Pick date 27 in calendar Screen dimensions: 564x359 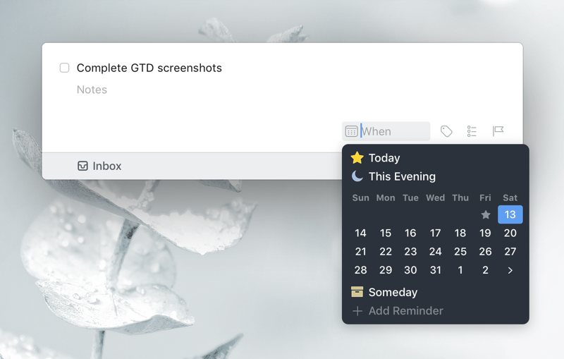pyautogui.click(x=510, y=252)
